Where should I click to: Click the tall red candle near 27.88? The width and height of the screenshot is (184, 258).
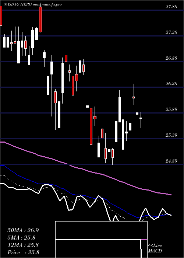pyautogui.click(x=40, y=19)
